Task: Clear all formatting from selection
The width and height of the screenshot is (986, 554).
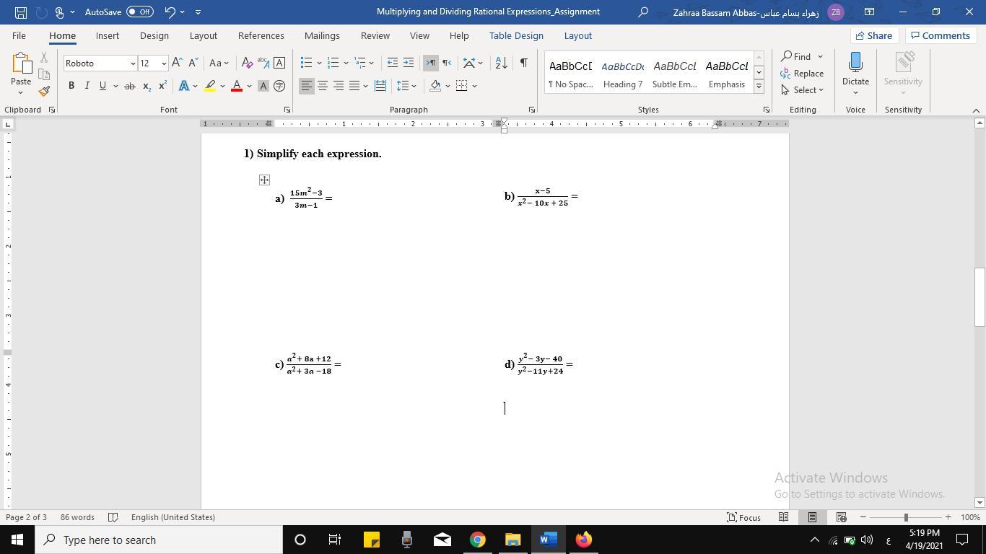Action: pos(247,63)
